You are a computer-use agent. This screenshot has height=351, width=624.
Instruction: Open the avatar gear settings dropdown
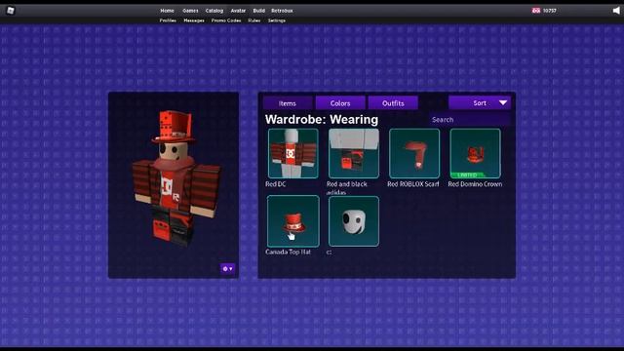click(227, 269)
